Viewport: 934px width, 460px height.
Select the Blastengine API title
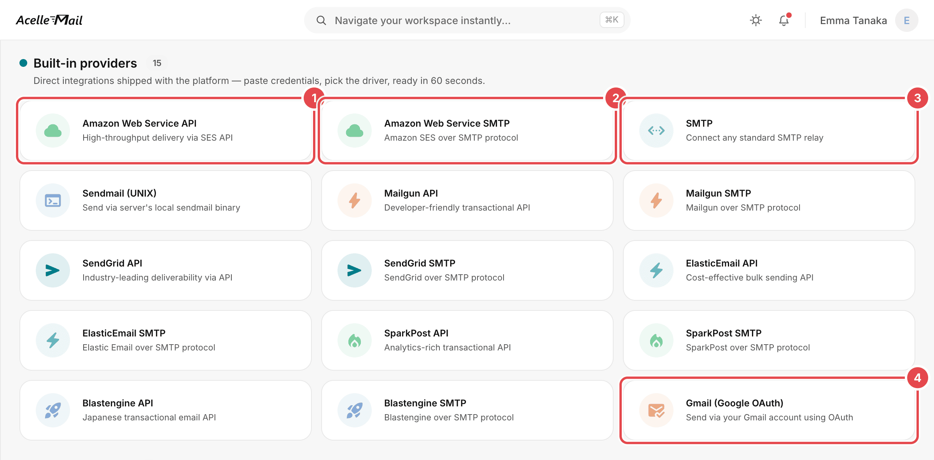click(x=118, y=403)
